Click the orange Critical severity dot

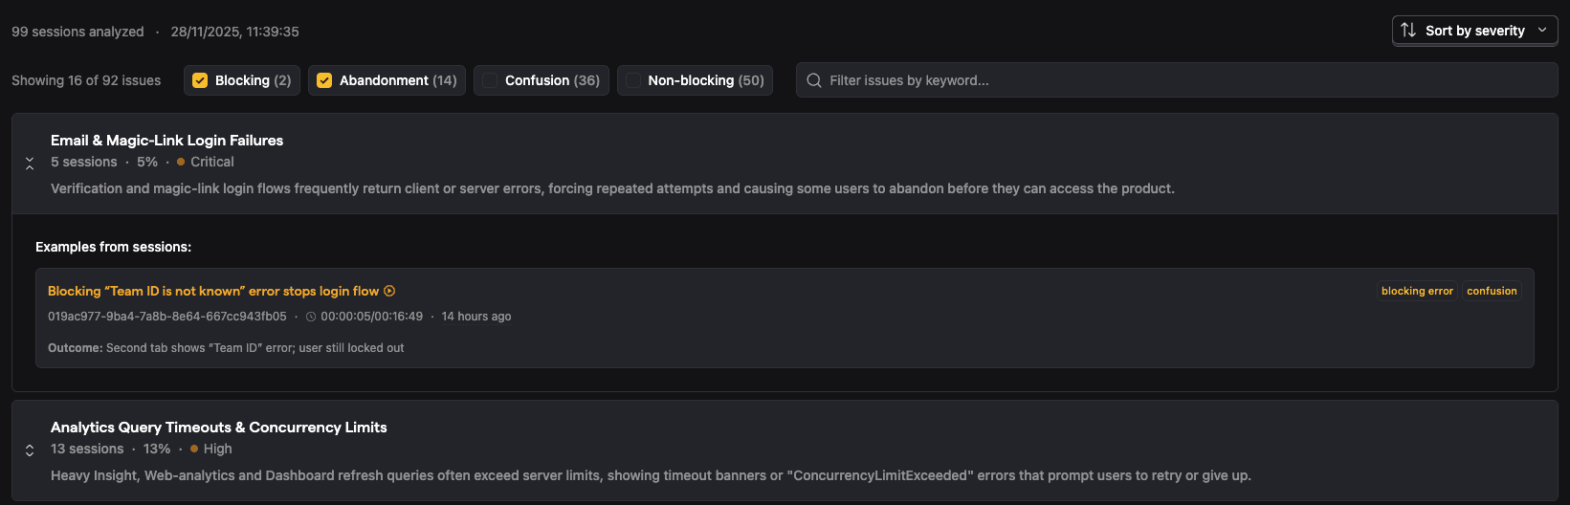tap(181, 163)
